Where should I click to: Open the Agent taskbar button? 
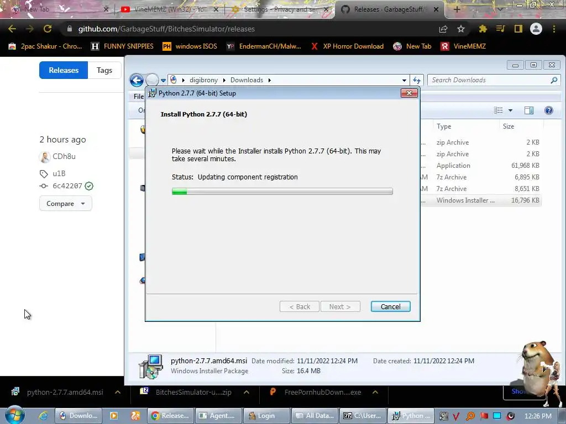(x=218, y=416)
